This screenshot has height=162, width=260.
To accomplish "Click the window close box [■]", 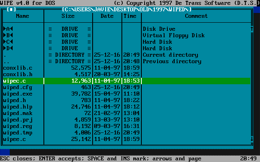I will click(11, 9).
